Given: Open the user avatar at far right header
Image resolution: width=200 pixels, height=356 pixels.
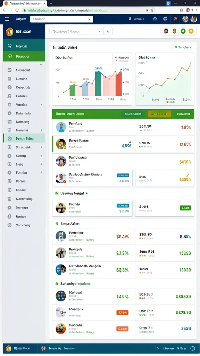Looking at the screenshot, I should coord(193,19).
